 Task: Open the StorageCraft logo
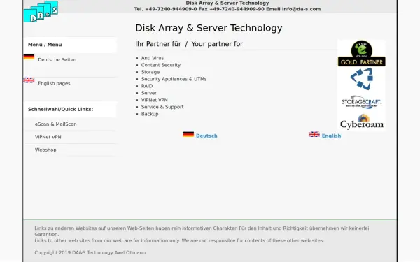tap(362, 102)
